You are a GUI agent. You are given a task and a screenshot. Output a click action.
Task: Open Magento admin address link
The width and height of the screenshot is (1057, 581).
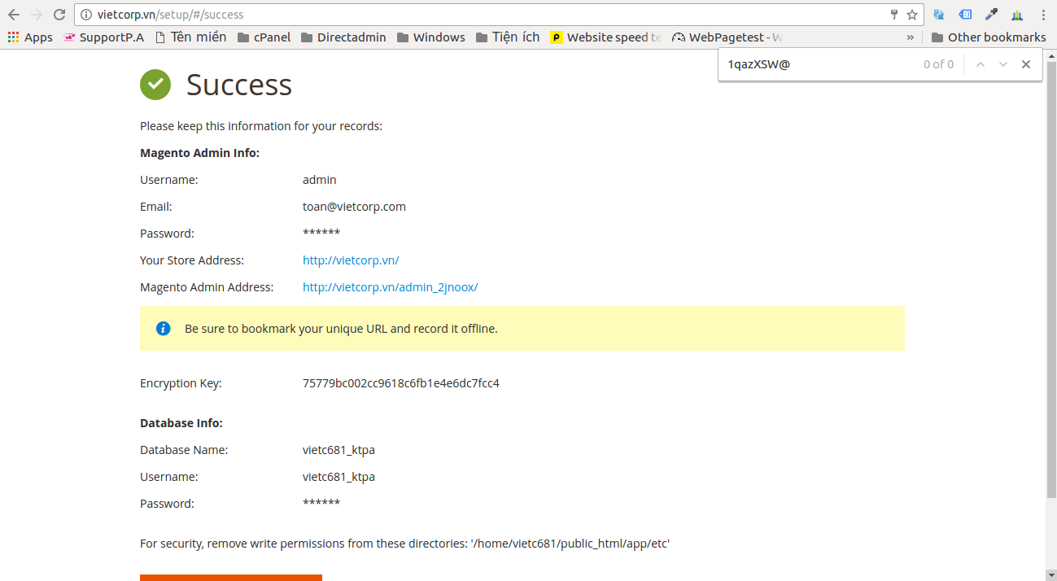point(391,287)
